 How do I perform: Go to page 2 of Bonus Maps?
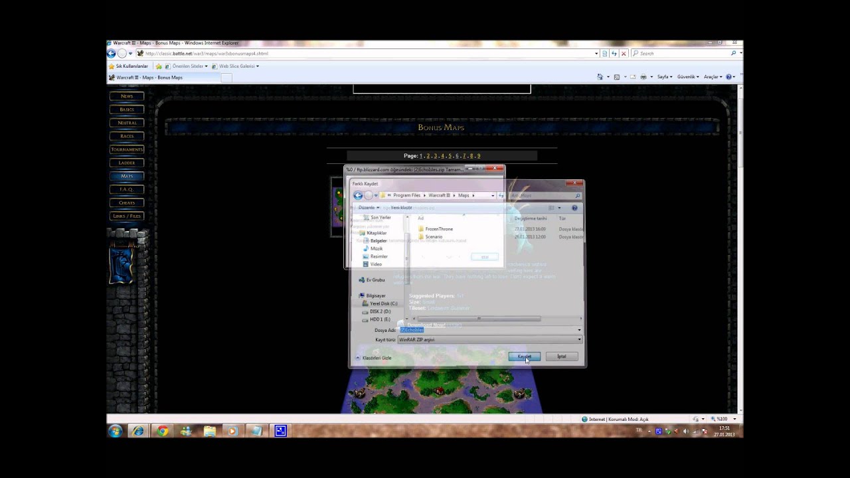click(428, 156)
